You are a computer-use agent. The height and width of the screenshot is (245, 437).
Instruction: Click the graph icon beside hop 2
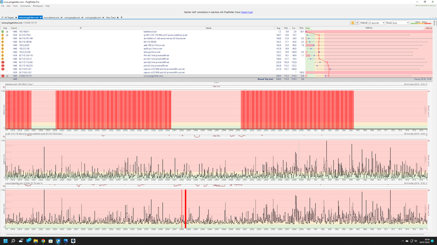[7, 35]
